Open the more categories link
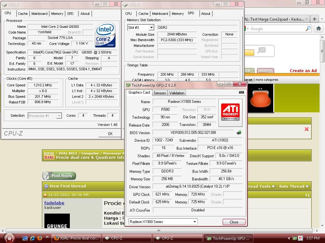The width and height of the screenshot is (325, 243). 267,79
